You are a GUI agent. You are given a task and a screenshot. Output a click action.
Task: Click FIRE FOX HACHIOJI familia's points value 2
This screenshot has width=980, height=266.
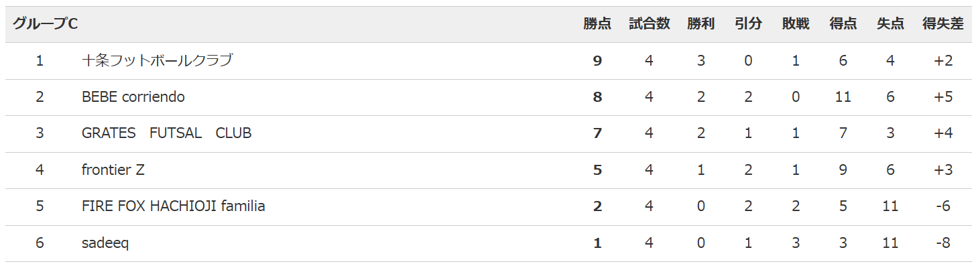point(597,206)
